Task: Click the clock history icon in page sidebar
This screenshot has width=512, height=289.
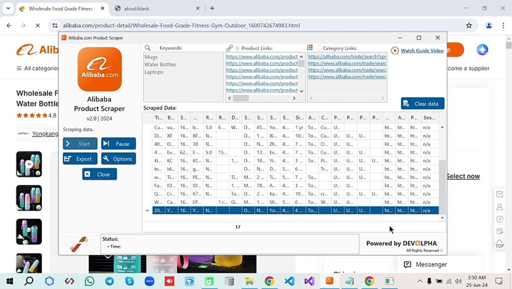Action: 500,219
